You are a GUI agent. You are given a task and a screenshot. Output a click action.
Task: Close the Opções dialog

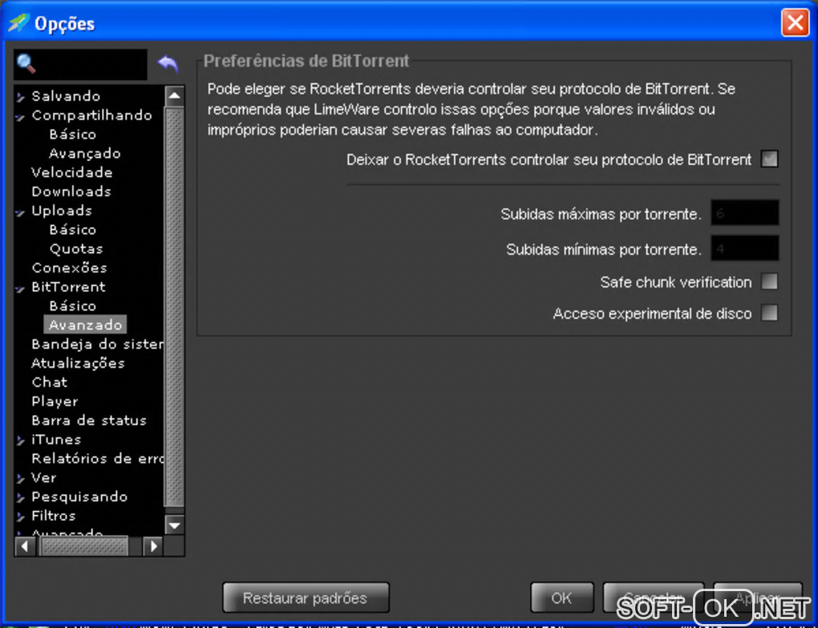(x=795, y=22)
